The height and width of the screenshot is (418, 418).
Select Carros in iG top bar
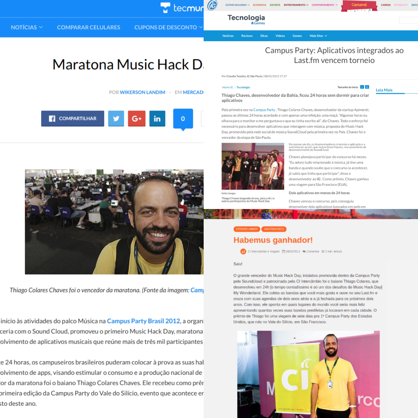[x=386, y=5]
